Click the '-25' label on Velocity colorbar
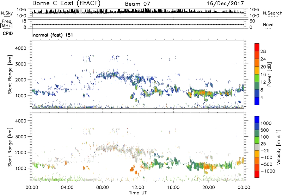 point(265,151)
